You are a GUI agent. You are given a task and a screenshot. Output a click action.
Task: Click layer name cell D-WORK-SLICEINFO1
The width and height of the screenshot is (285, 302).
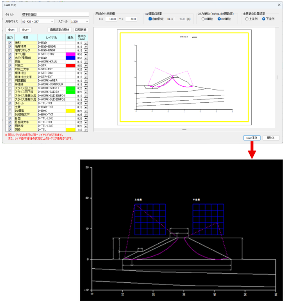[52, 96]
